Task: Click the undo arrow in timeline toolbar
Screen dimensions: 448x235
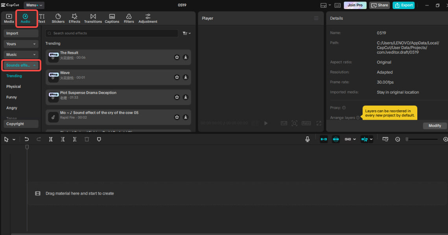Action: click(27, 139)
